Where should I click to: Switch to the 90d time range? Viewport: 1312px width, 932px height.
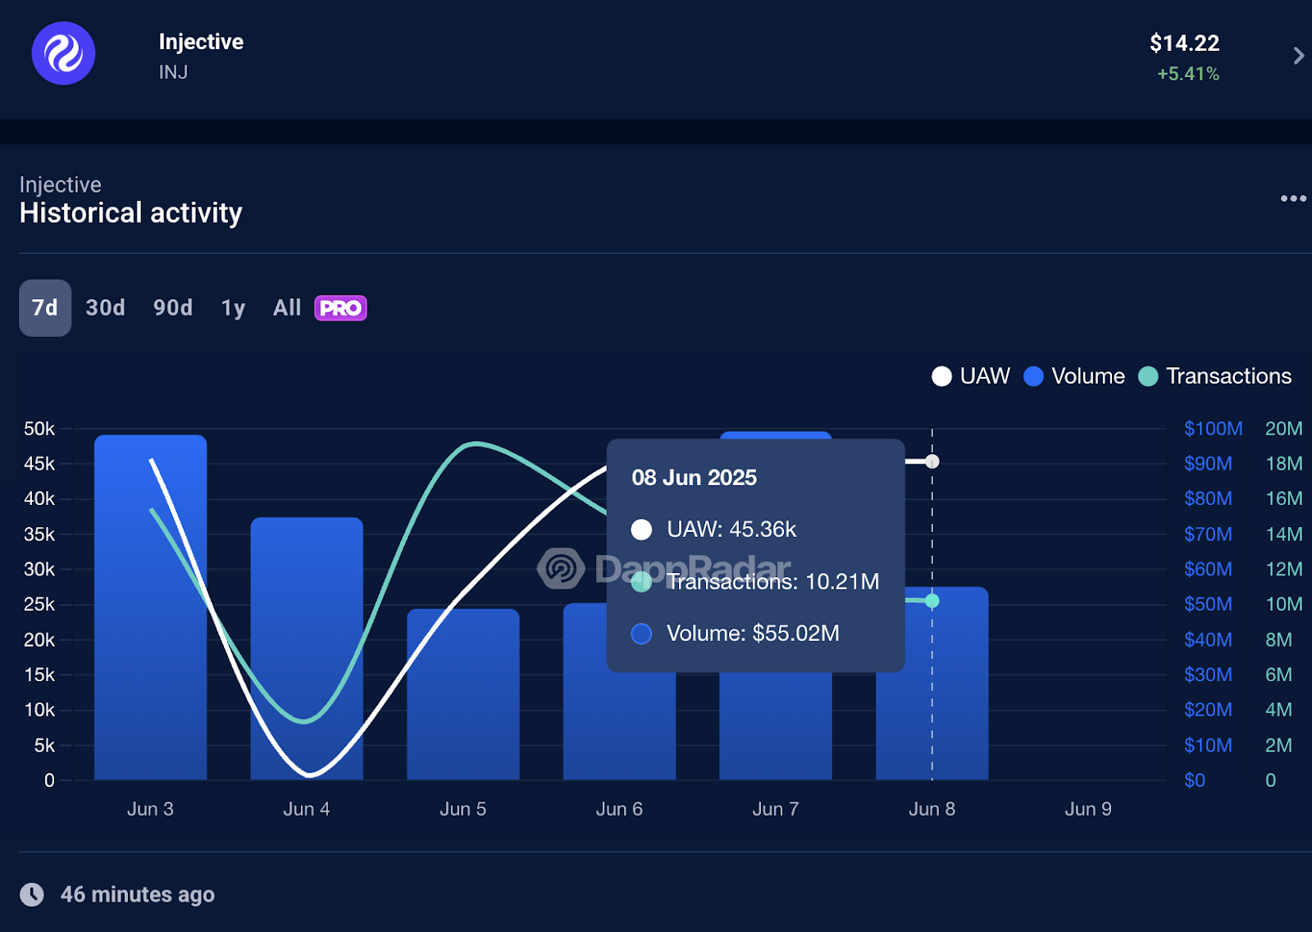173,308
